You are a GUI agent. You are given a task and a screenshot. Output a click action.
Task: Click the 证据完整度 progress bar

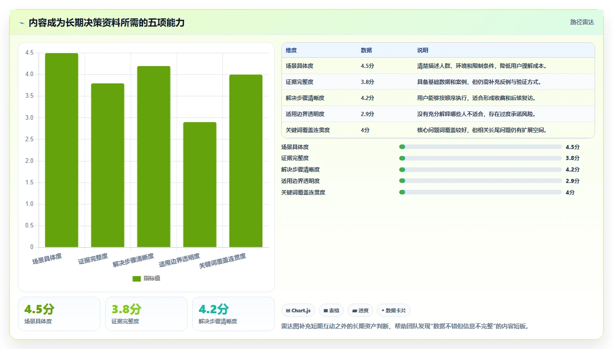(480, 158)
